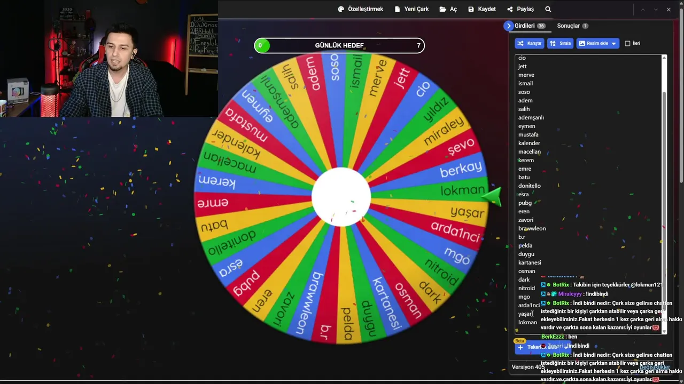This screenshot has width=684, height=384.
Task: Click entry 'pubg' in entries list
Action: tap(525, 203)
